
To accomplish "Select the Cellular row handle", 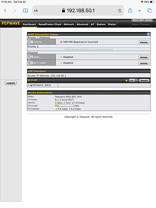I will point(29,42).
